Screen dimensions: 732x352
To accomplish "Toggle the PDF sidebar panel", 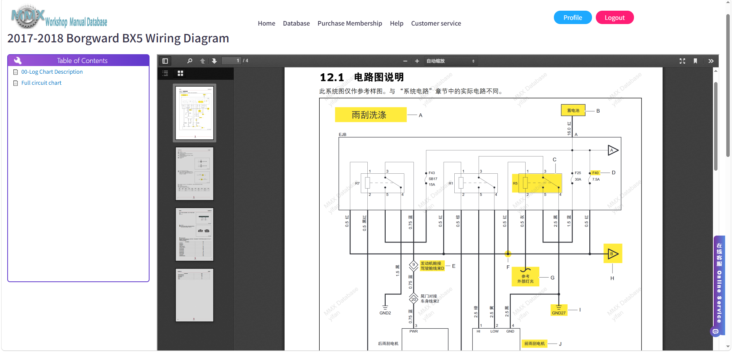I will (165, 61).
